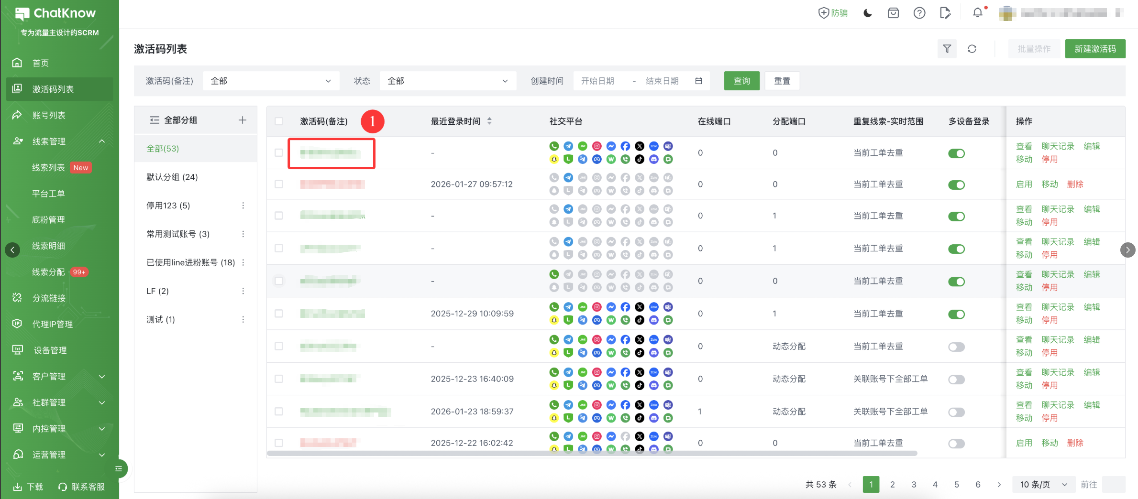Open the notification bell
This screenshot has height=499, width=1138.
point(977,13)
